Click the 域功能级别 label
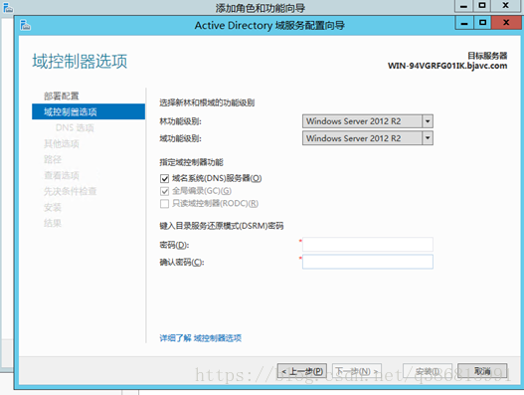This screenshot has width=524, height=395. click(x=180, y=138)
